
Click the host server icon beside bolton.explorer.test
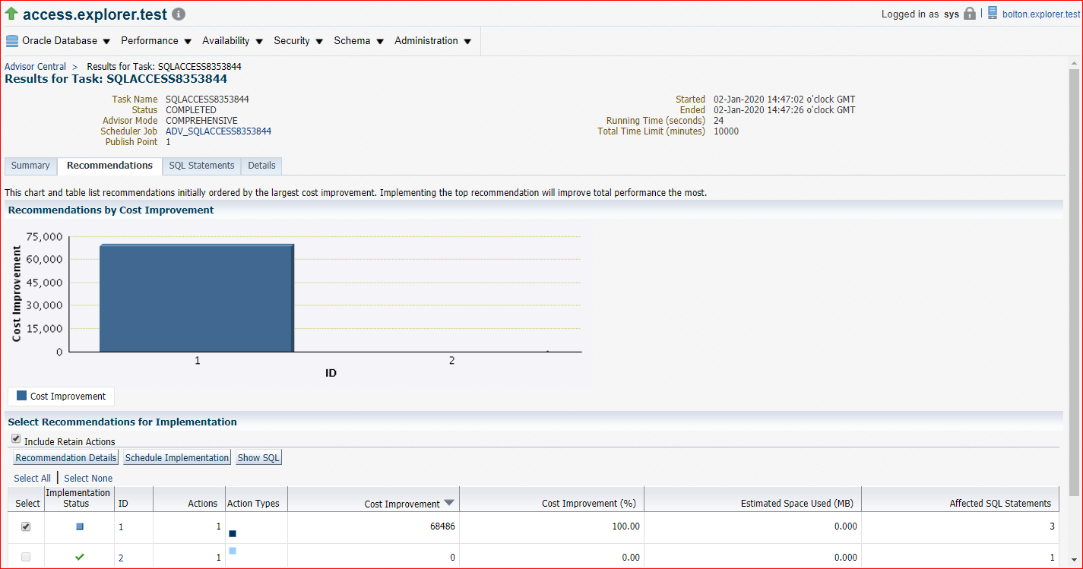[x=993, y=13]
